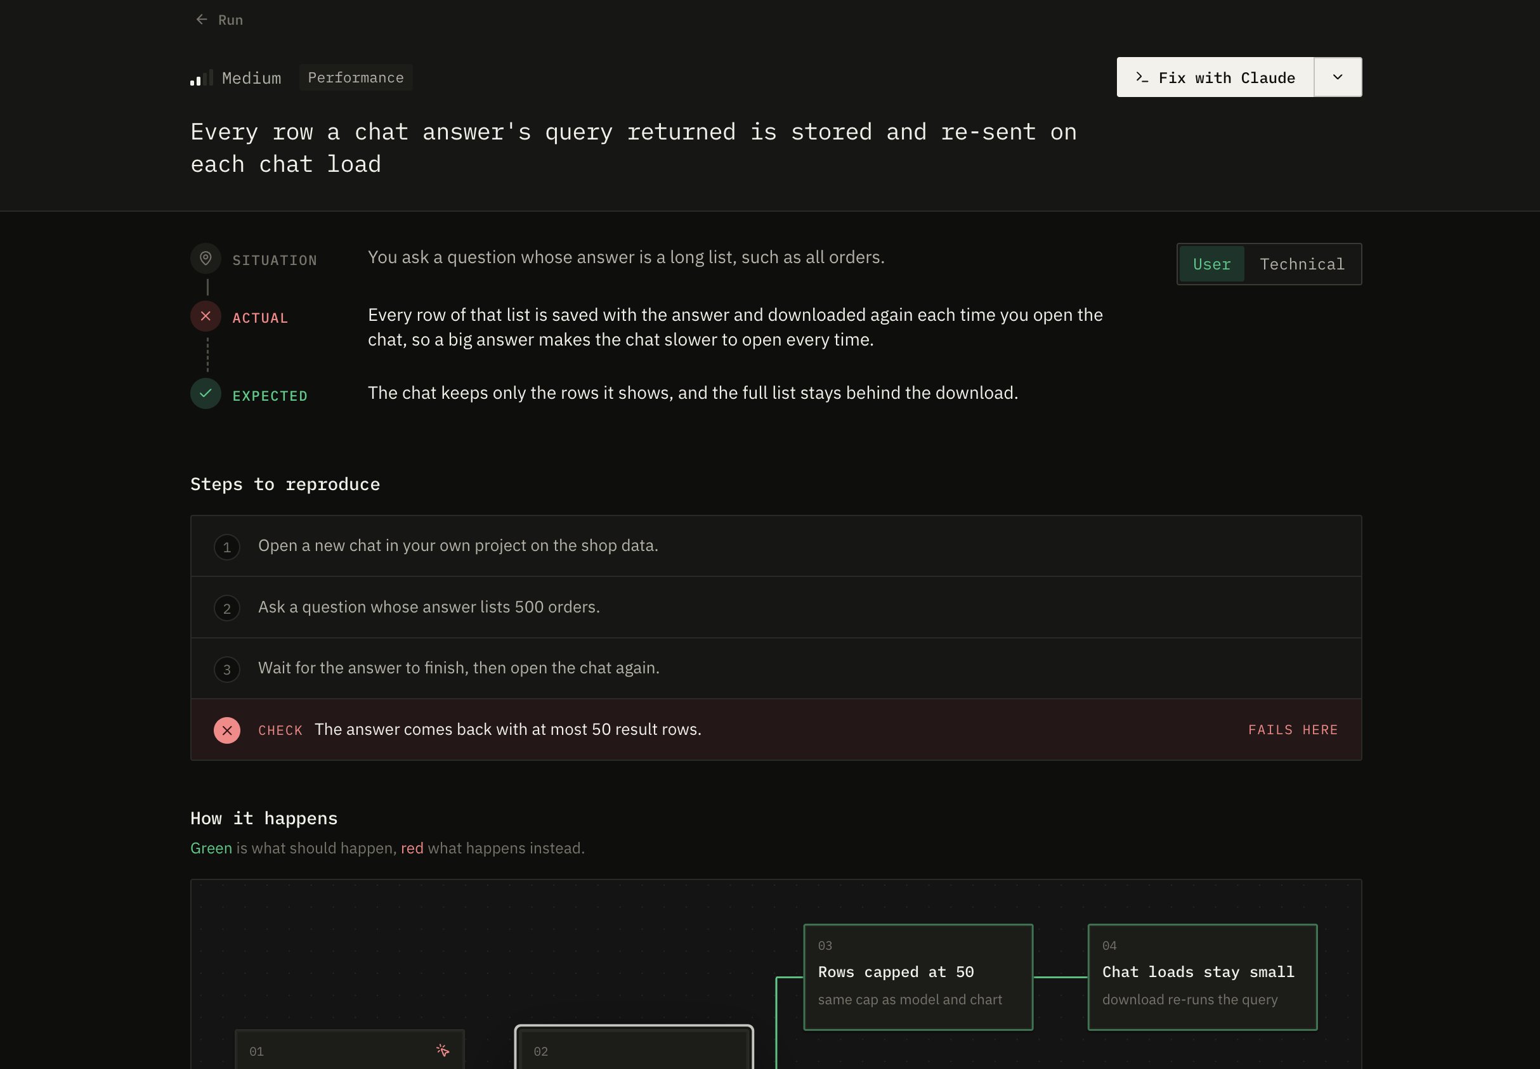Click the SITUATION label
Image resolution: width=1540 pixels, height=1069 pixels.
tap(275, 261)
